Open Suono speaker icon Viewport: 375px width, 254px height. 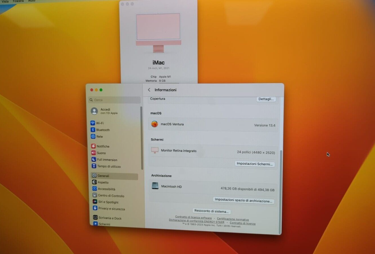click(x=93, y=153)
